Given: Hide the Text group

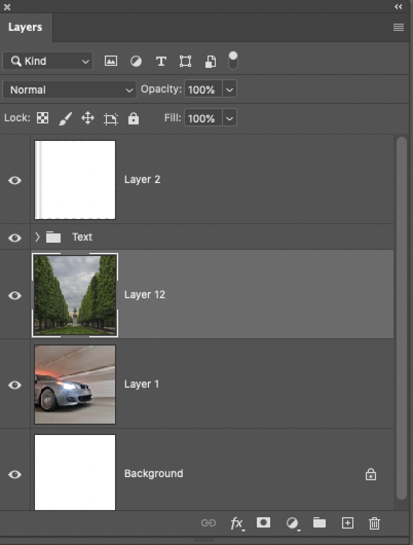Looking at the screenshot, I should [x=15, y=238].
